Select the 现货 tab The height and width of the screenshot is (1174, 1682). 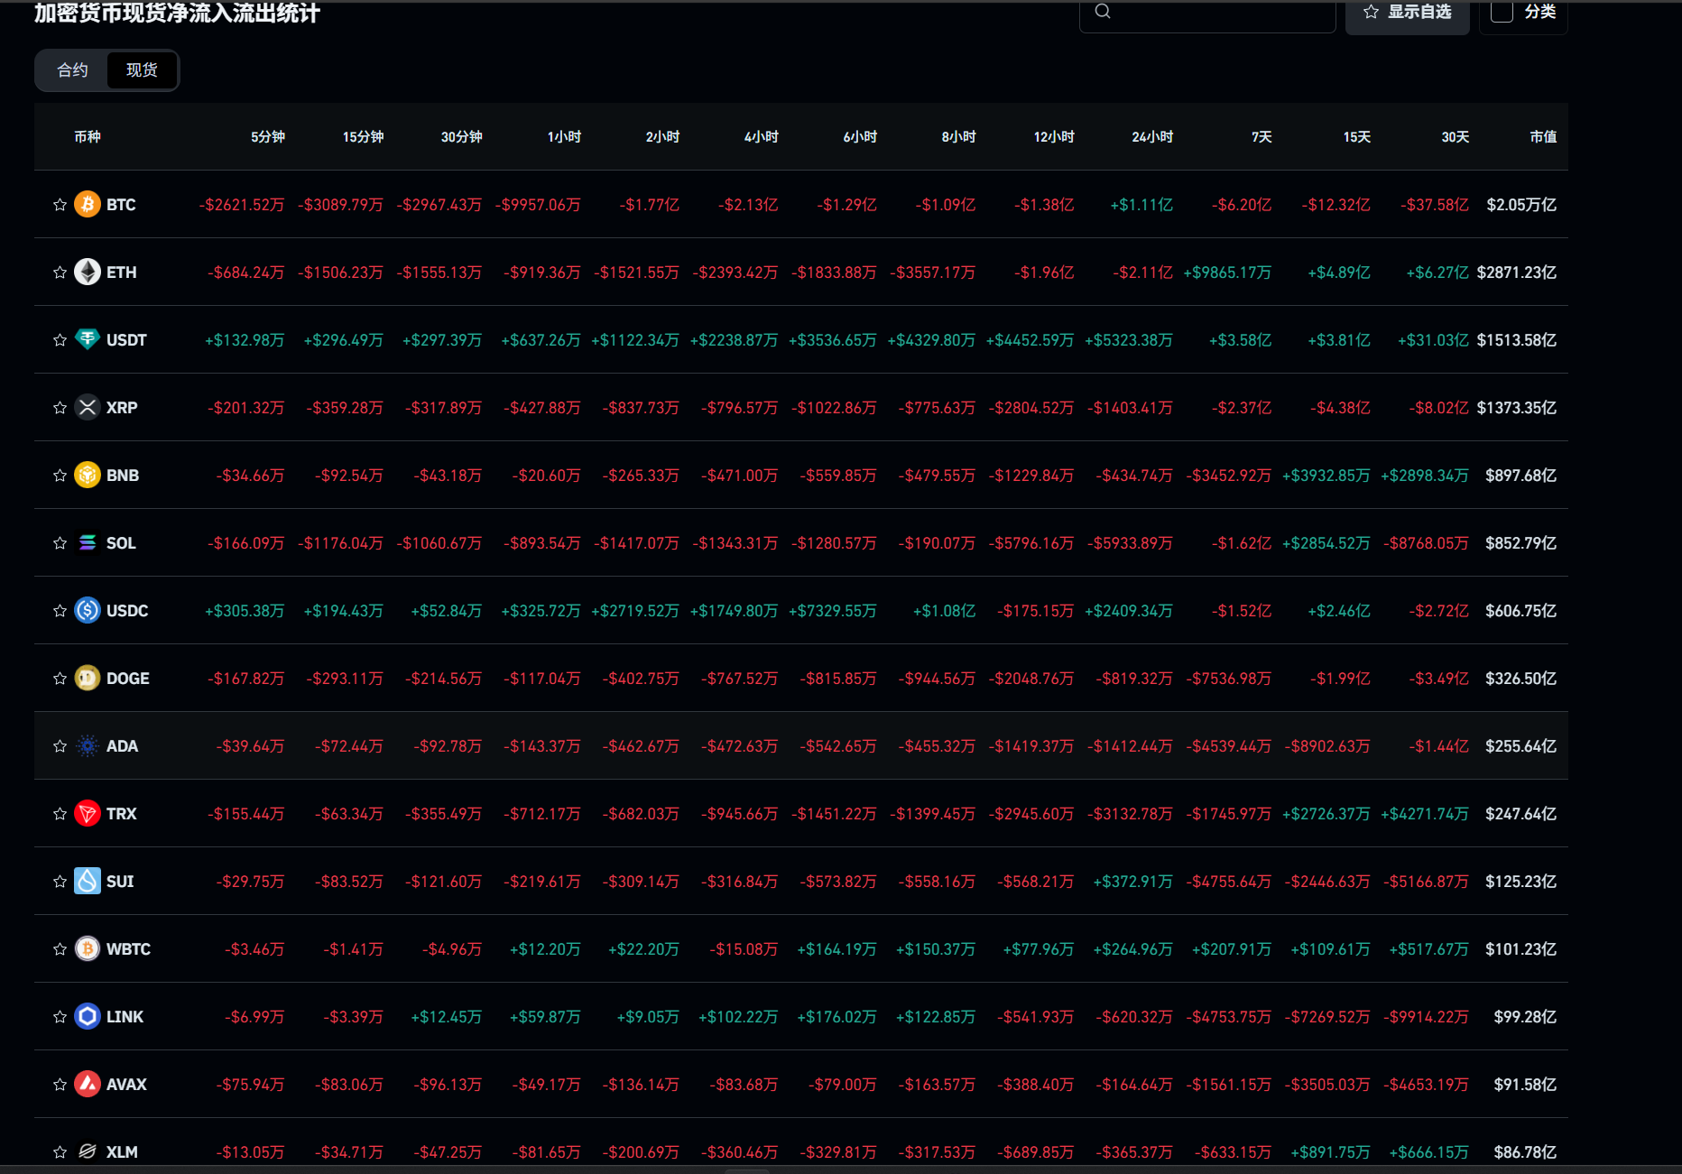[x=142, y=70]
